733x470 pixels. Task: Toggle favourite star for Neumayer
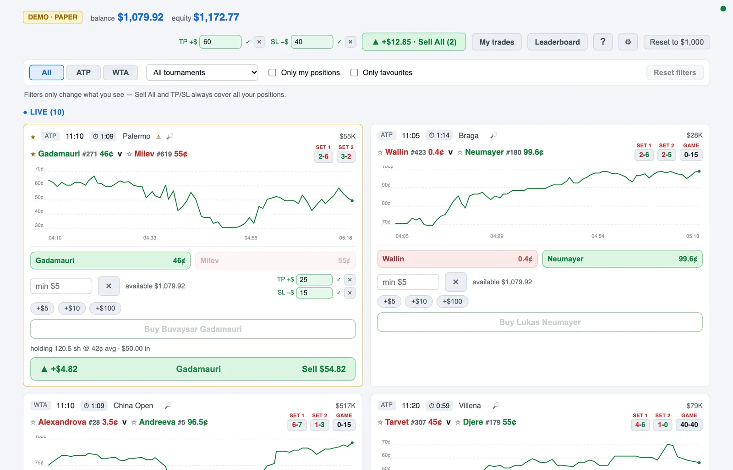click(x=459, y=152)
